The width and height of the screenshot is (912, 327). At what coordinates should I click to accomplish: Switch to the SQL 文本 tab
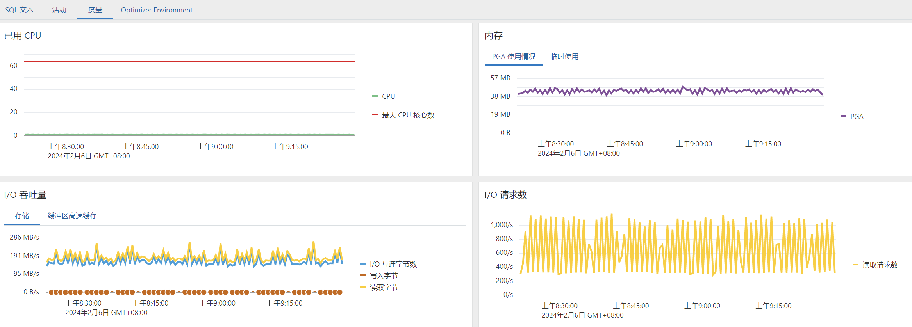tap(19, 10)
